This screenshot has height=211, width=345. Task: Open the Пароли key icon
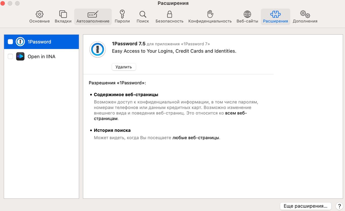(x=122, y=14)
